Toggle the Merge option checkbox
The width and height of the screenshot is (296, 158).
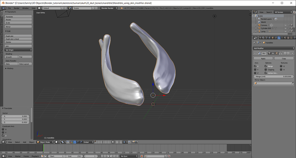pos(266,66)
